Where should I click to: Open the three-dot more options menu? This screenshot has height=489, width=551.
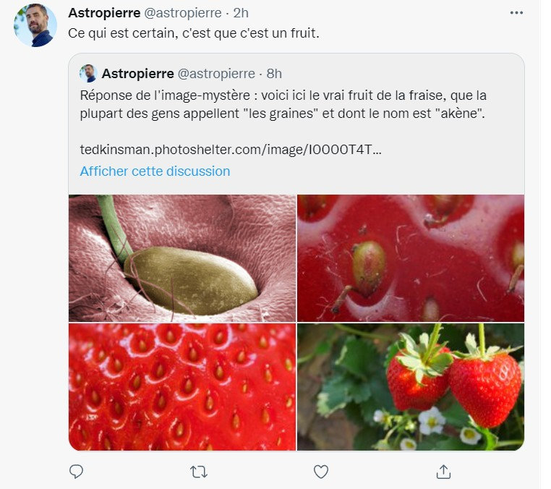[516, 13]
